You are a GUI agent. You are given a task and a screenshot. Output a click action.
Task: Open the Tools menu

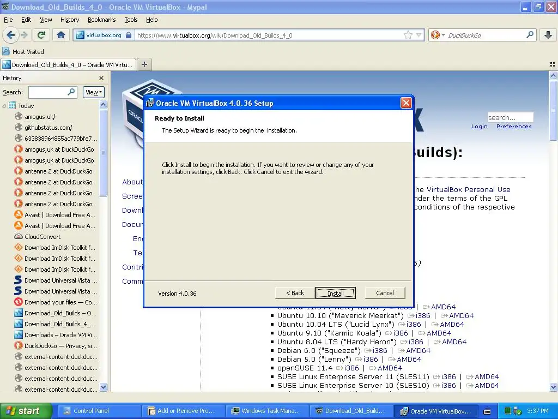131,20
